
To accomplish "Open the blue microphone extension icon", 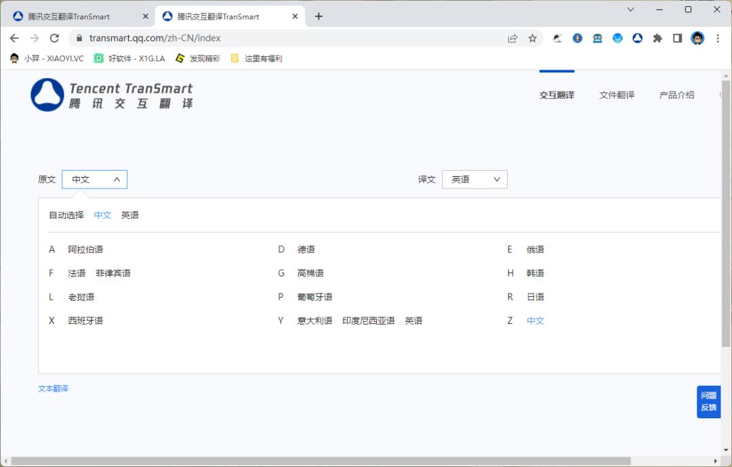I will point(577,38).
